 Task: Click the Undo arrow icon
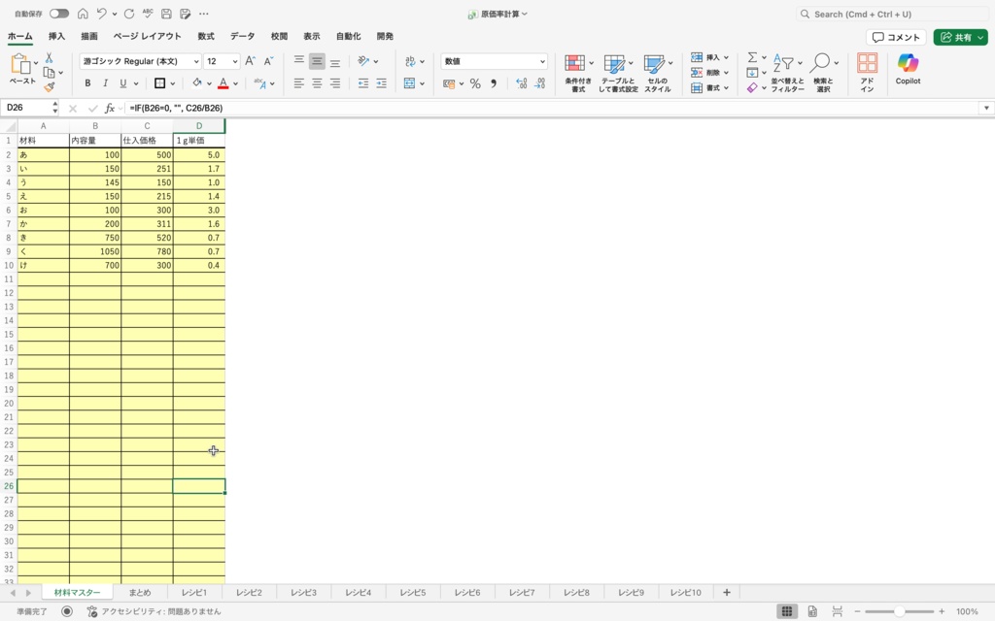(x=101, y=14)
